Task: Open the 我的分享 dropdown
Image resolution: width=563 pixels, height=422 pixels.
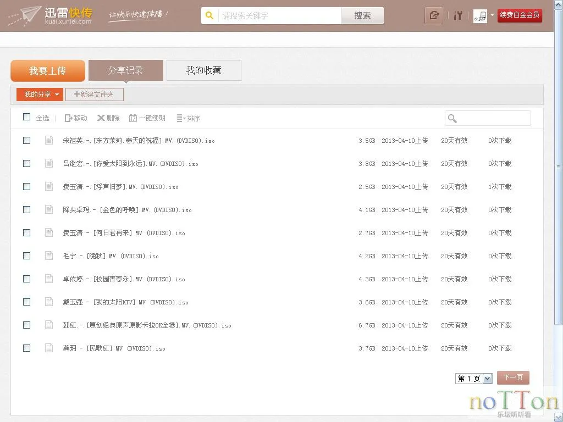Action: tap(38, 94)
